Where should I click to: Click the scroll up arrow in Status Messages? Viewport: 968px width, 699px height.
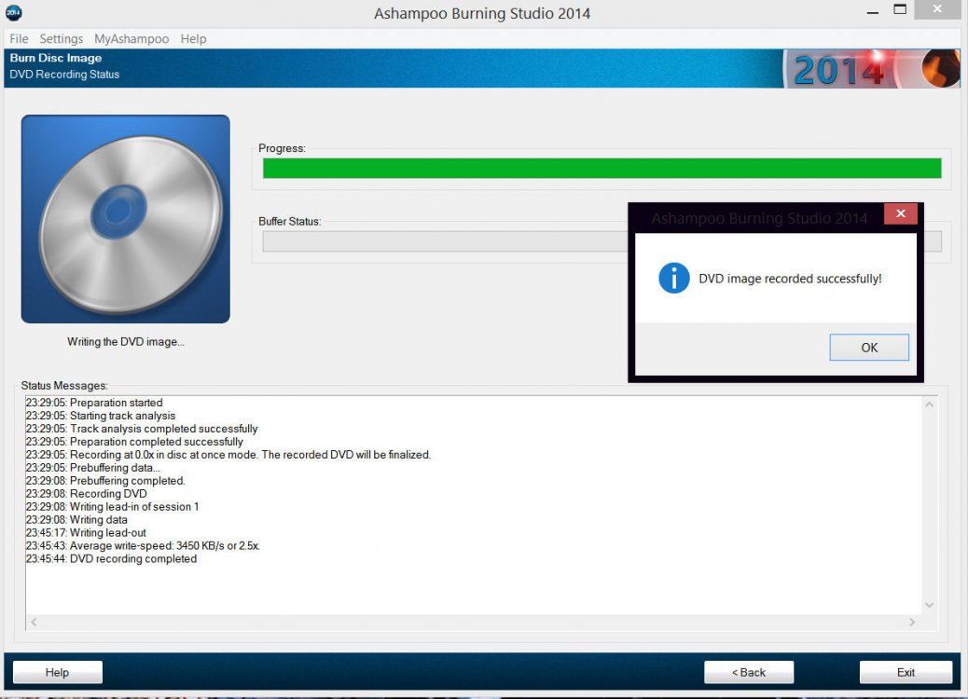tap(929, 404)
